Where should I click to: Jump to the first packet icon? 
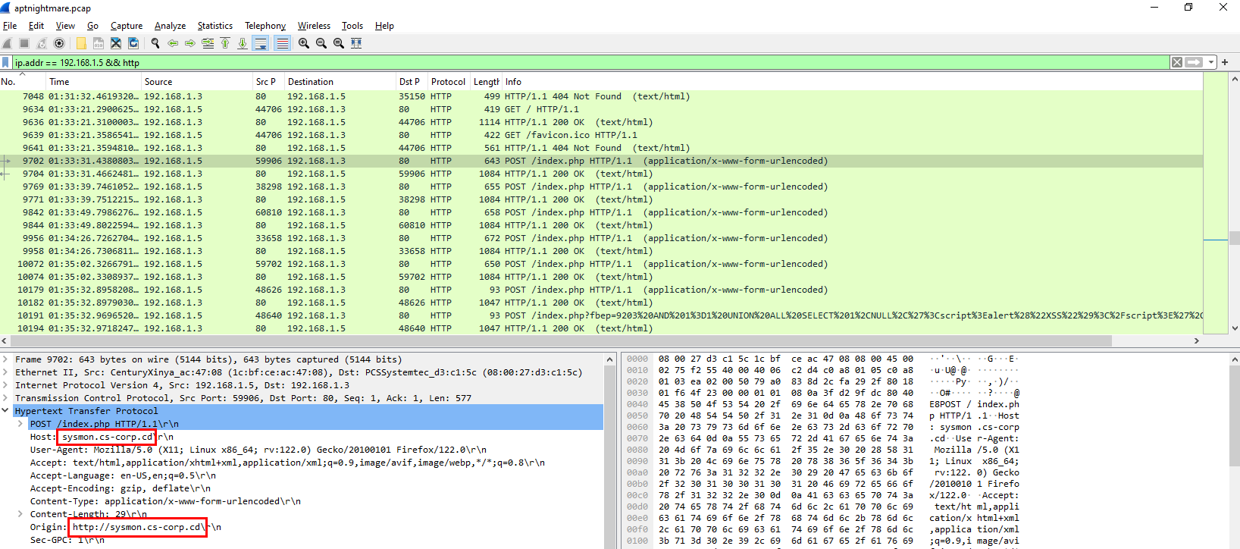225,43
